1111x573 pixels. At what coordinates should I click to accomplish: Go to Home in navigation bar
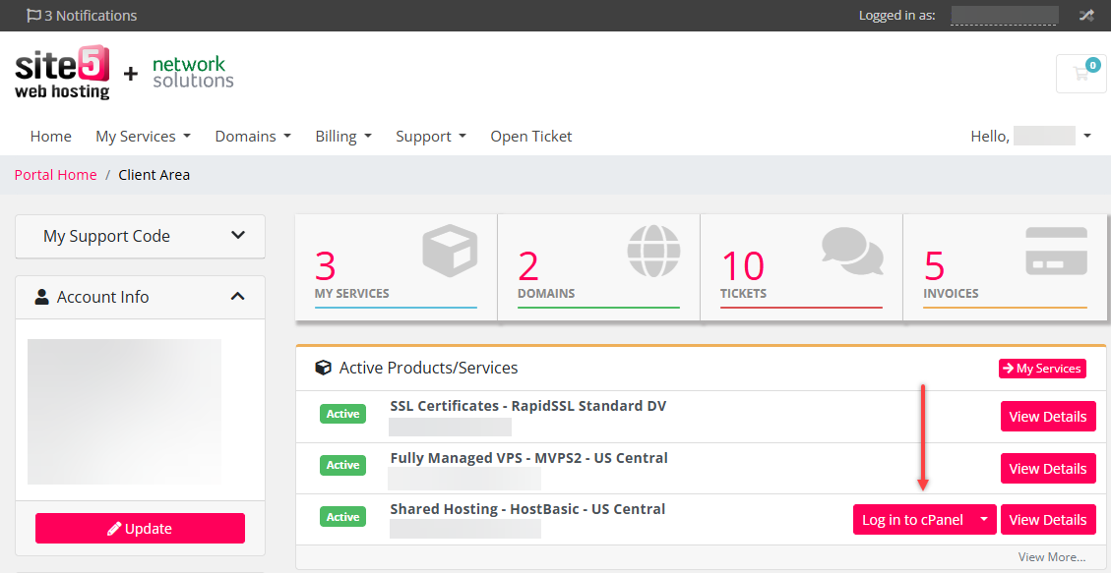pyautogui.click(x=51, y=136)
